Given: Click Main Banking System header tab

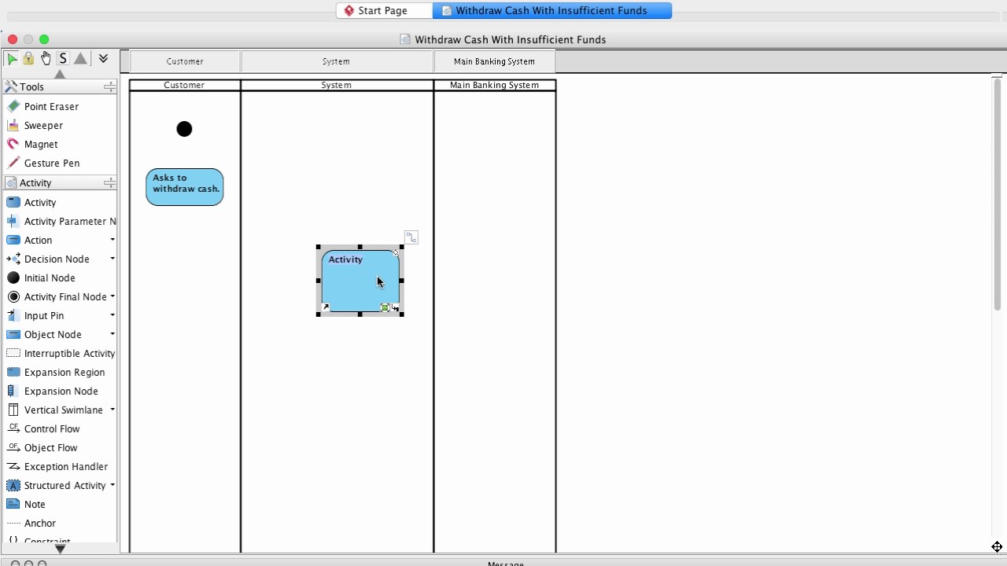Looking at the screenshot, I should coord(494,61).
